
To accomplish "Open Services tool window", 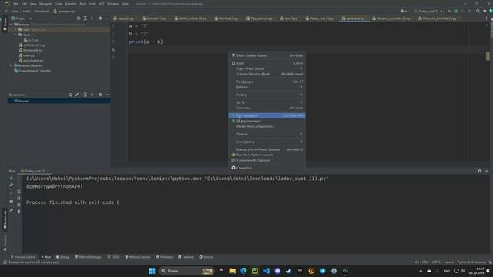I will point(206,257).
